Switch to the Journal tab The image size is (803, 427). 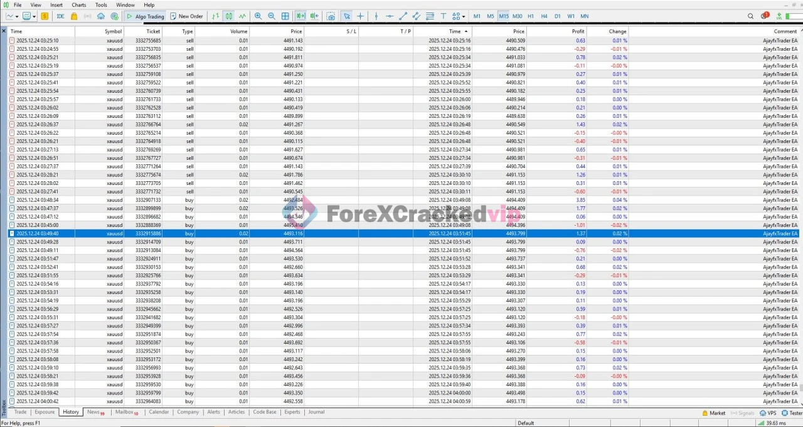[316, 412]
